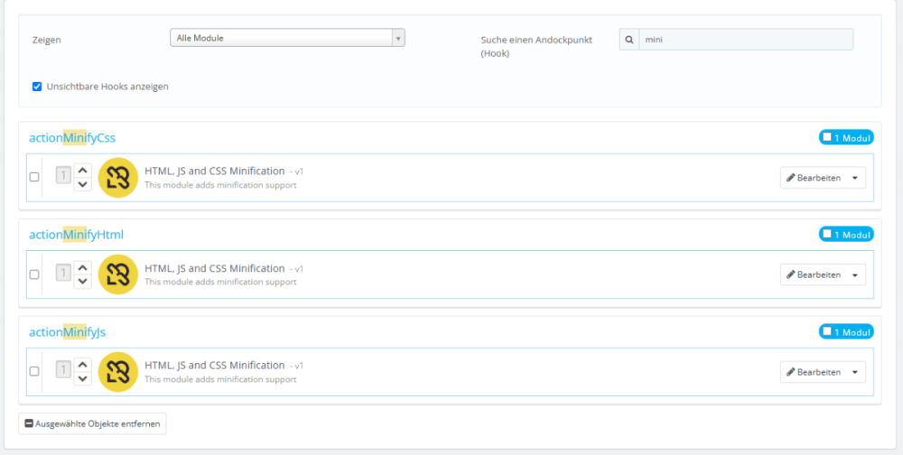Click module logo icon under actionMinifyHtml
Image resolution: width=903 pixels, height=455 pixels.
117,274
